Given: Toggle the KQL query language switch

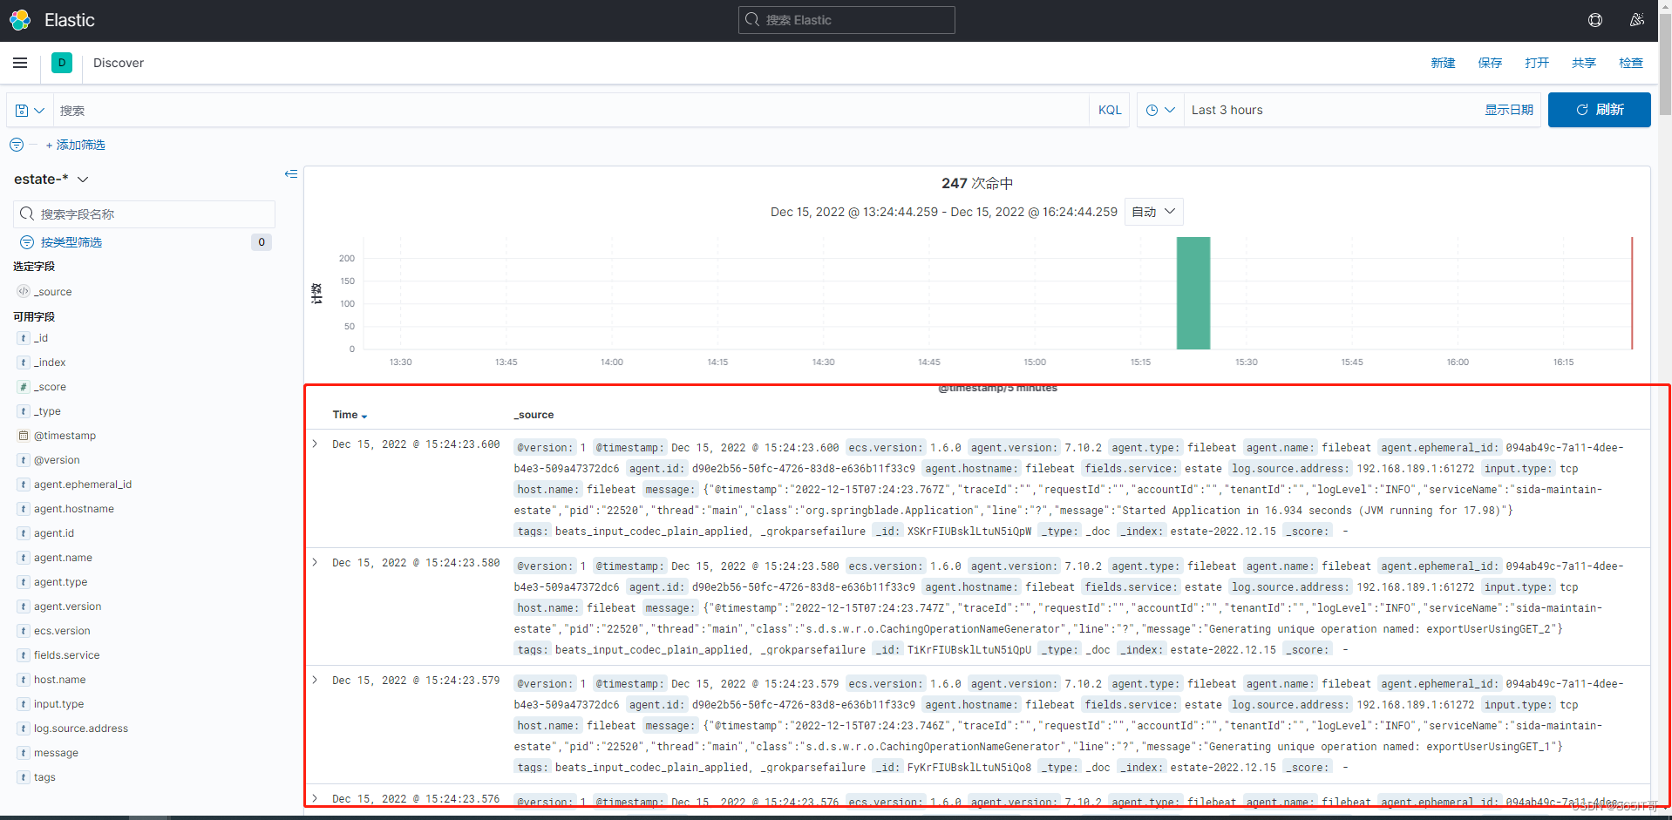Looking at the screenshot, I should 1110,111.
